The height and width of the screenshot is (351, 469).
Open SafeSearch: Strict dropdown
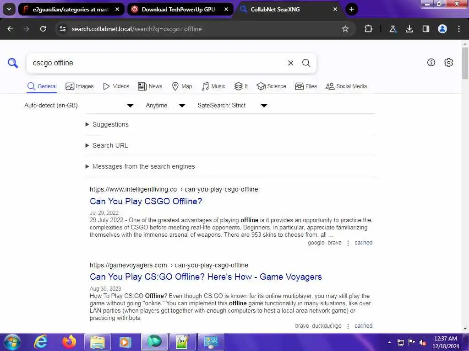click(232, 106)
